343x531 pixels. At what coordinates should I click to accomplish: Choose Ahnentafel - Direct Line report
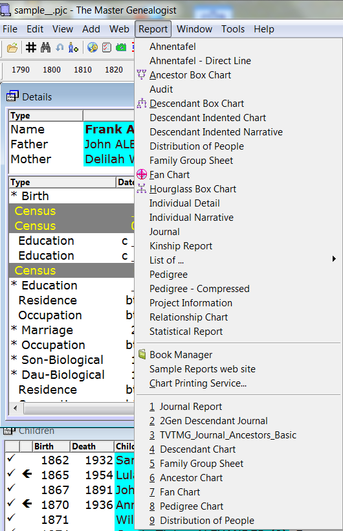[200, 61]
